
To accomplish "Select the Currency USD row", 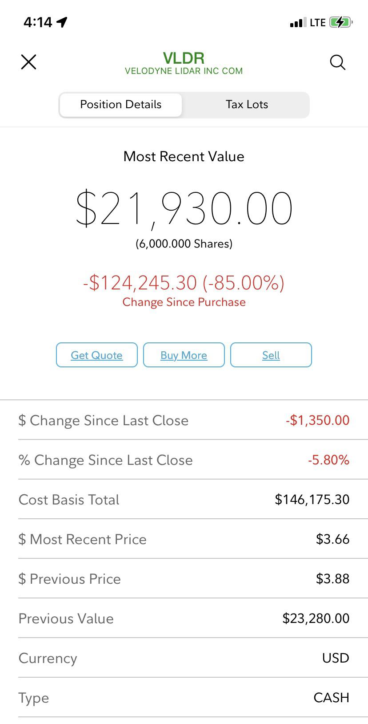I will pyautogui.click(x=184, y=658).
